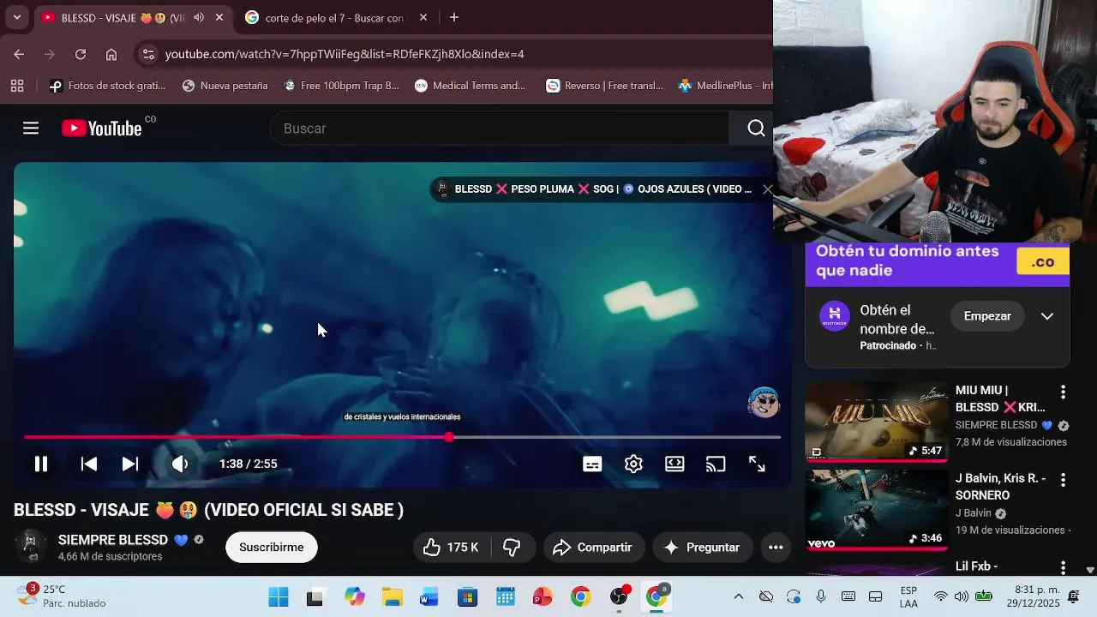This screenshot has height=617, width=1097.
Task: Open the tab search dropdown arrow
Action: 16,17
